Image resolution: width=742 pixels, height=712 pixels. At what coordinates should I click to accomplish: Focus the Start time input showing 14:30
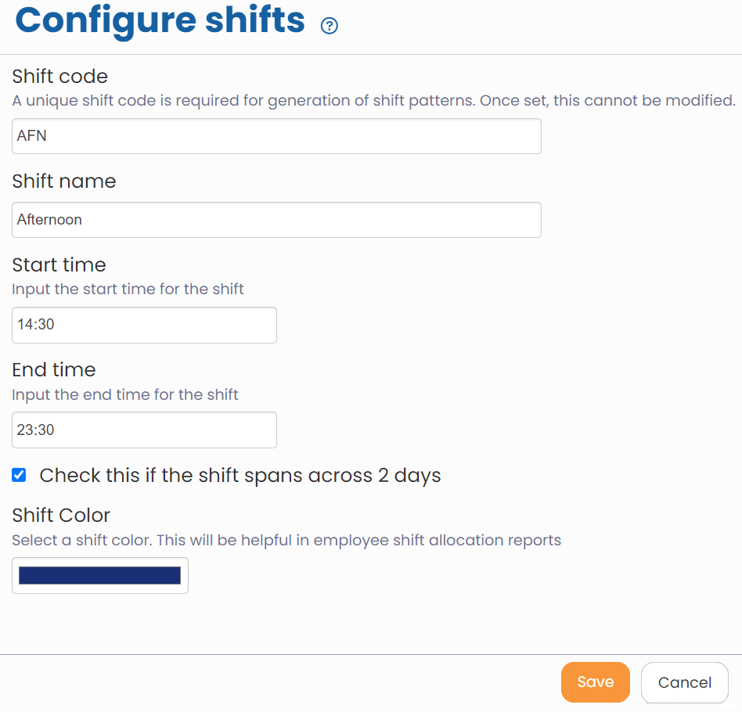click(x=144, y=325)
